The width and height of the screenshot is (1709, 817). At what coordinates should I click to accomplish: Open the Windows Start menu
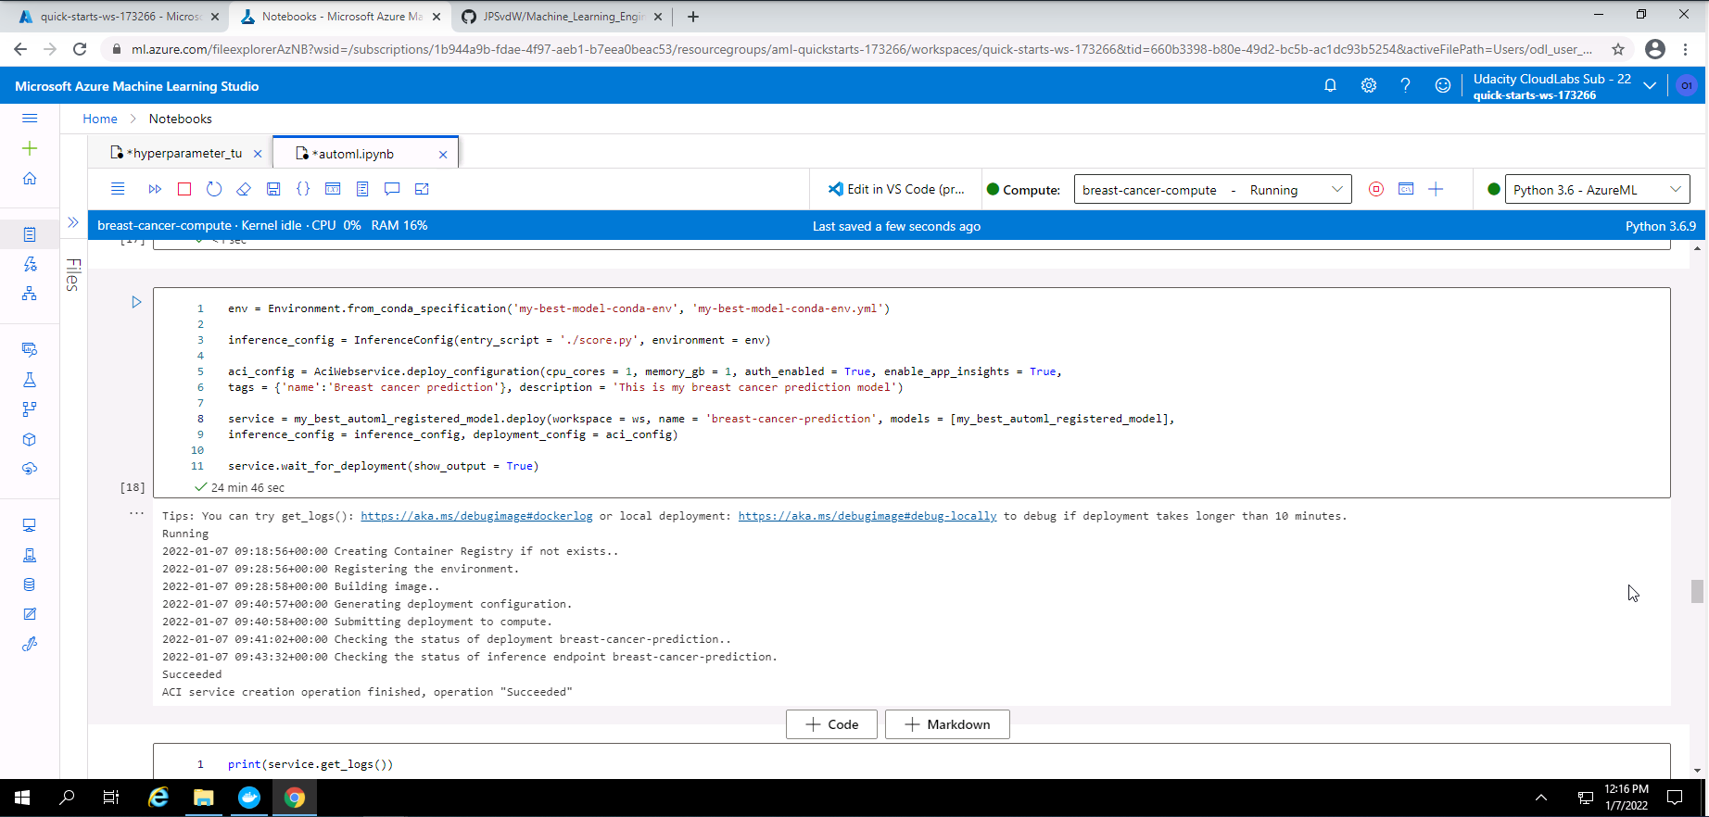(x=22, y=798)
